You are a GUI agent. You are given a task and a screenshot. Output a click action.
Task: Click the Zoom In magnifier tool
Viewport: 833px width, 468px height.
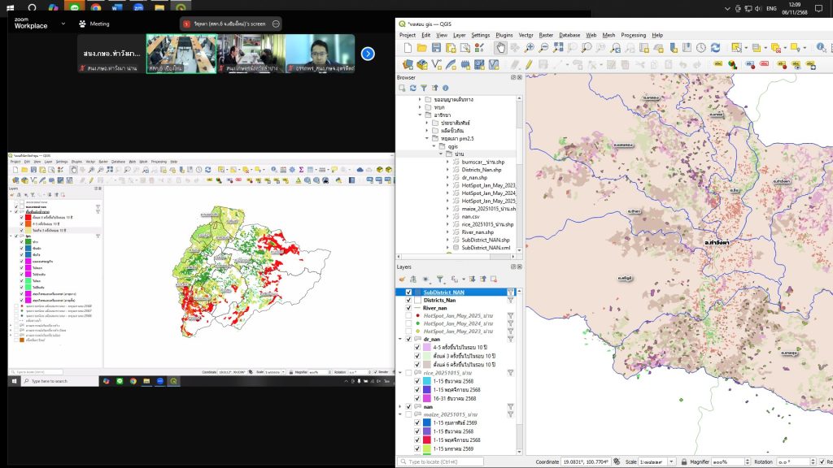tap(531, 48)
